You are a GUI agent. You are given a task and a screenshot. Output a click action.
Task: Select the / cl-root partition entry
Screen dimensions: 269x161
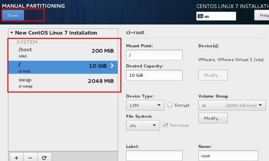[60, 67]
